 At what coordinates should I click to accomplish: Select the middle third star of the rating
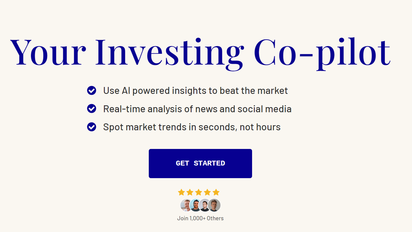pos(198,192)
